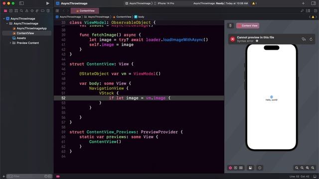Zoom in the canvas preview
319x179 pixels.
tap(313, 168)
